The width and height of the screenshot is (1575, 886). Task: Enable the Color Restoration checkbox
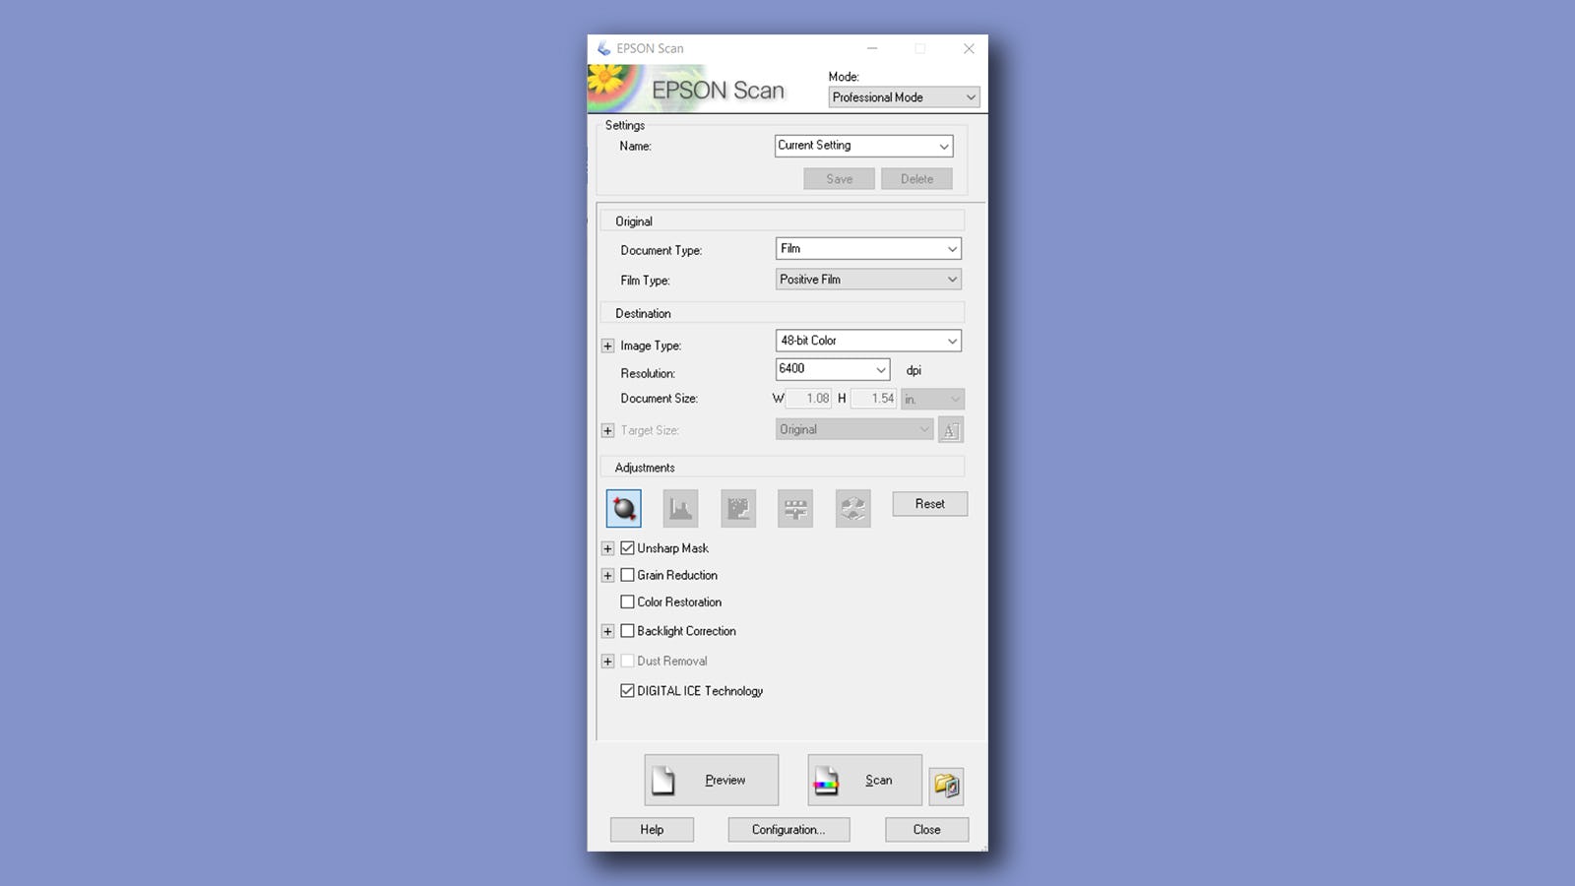[x=627, y=601]
